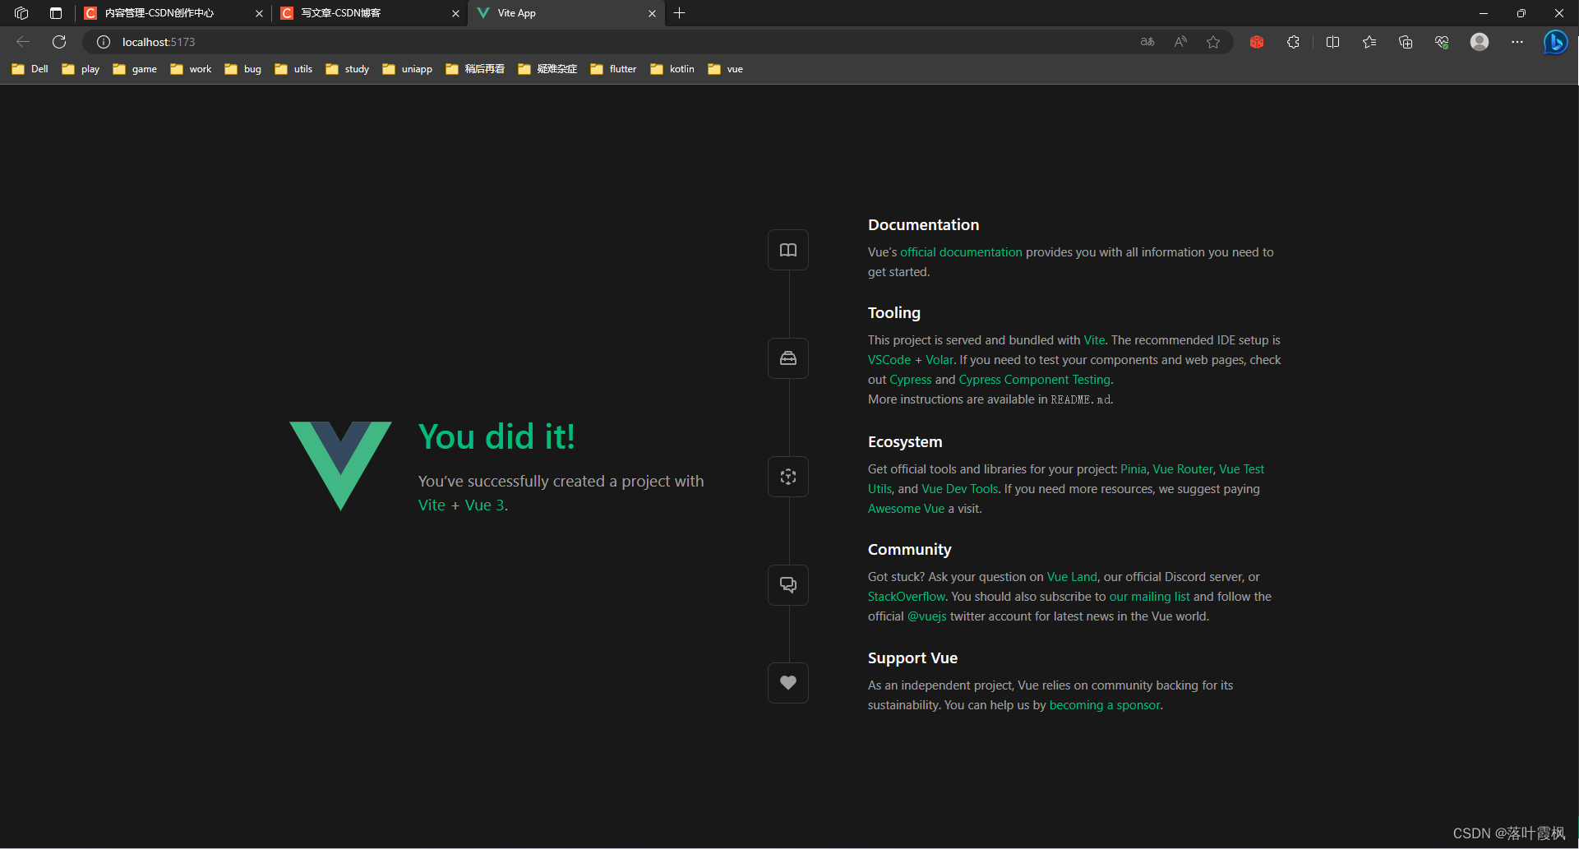Open the becoming a sponsor link
This screenshot has height=849, width=1579.
click(1105, 705)
